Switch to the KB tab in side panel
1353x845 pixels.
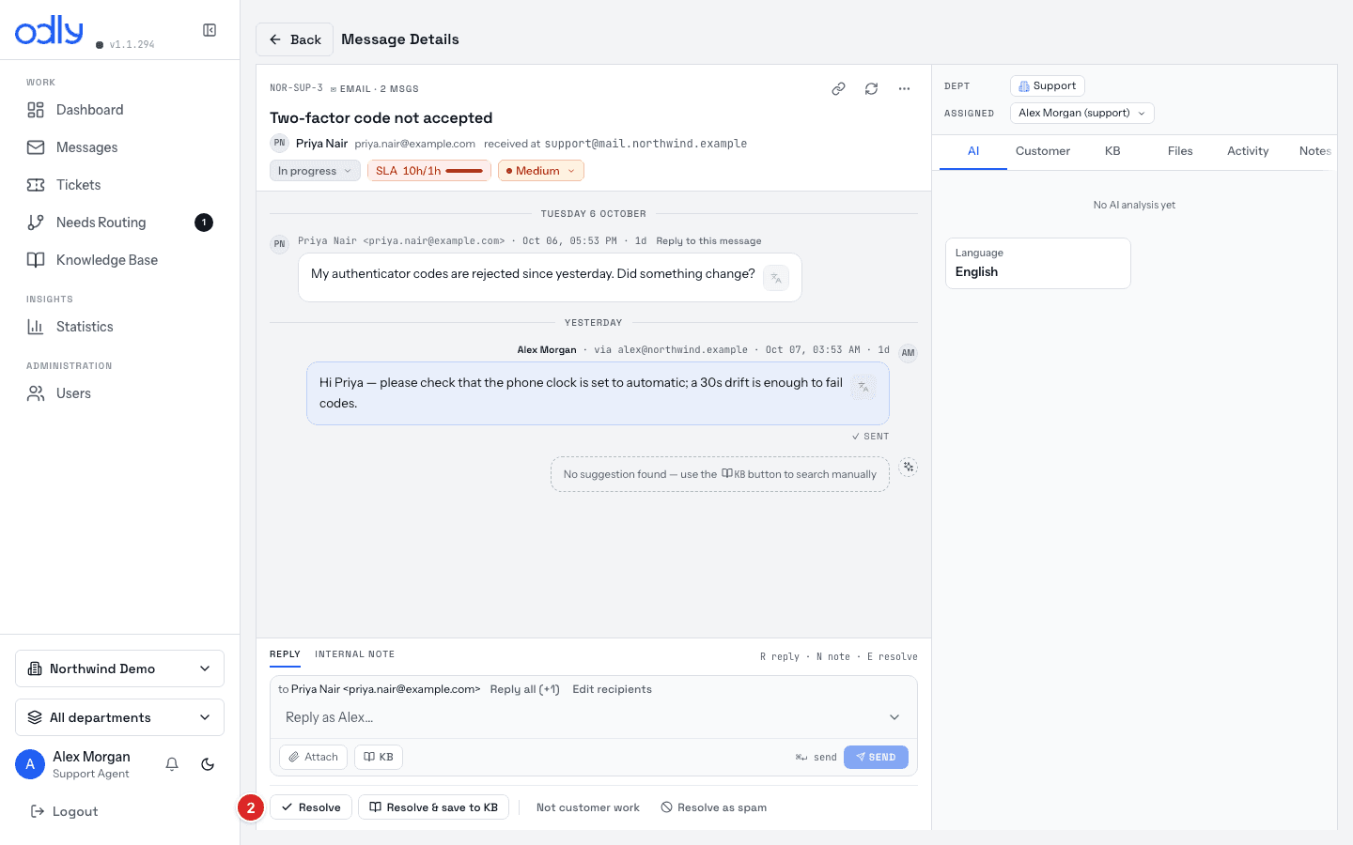click(x=1112, y=151)
